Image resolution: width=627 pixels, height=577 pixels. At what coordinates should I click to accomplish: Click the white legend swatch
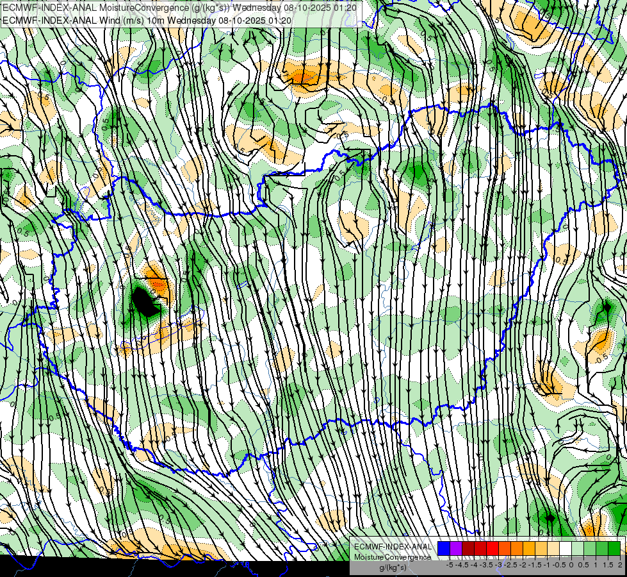click(566, 548)
